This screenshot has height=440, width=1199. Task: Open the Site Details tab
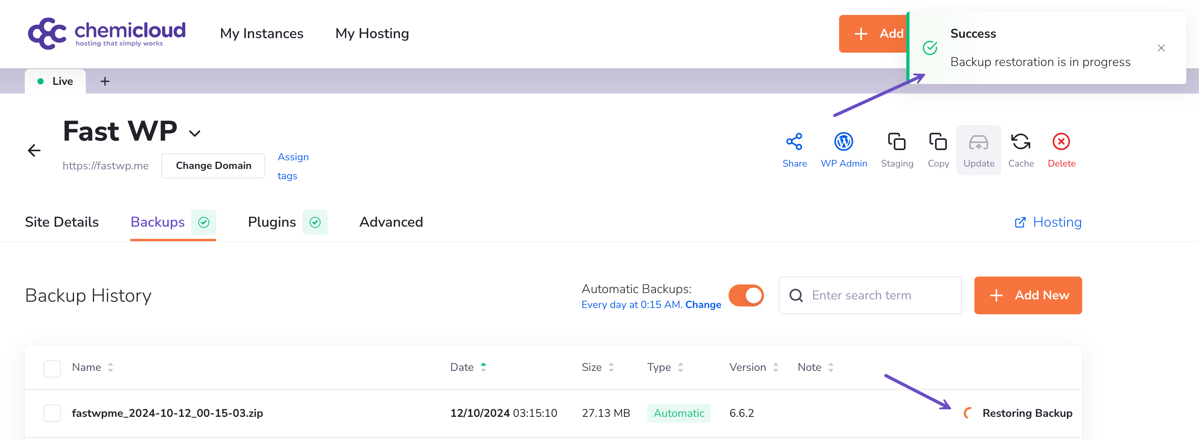62,222
